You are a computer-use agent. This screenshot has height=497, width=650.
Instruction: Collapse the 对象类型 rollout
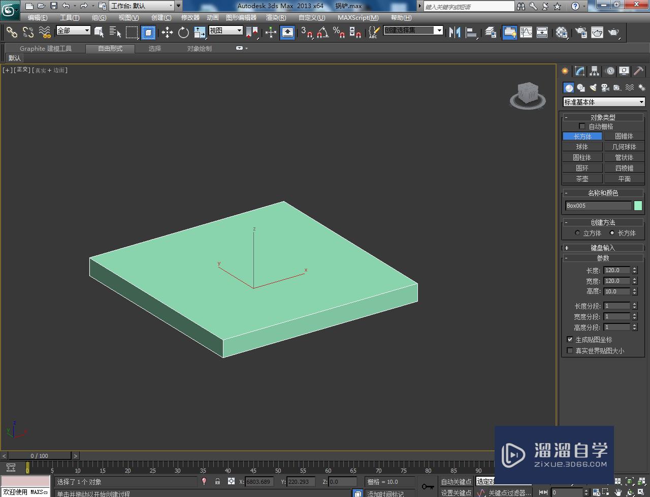tap(603, 117)
